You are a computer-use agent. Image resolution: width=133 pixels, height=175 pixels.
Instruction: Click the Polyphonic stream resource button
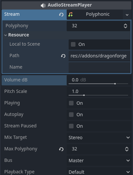(95, 15)
